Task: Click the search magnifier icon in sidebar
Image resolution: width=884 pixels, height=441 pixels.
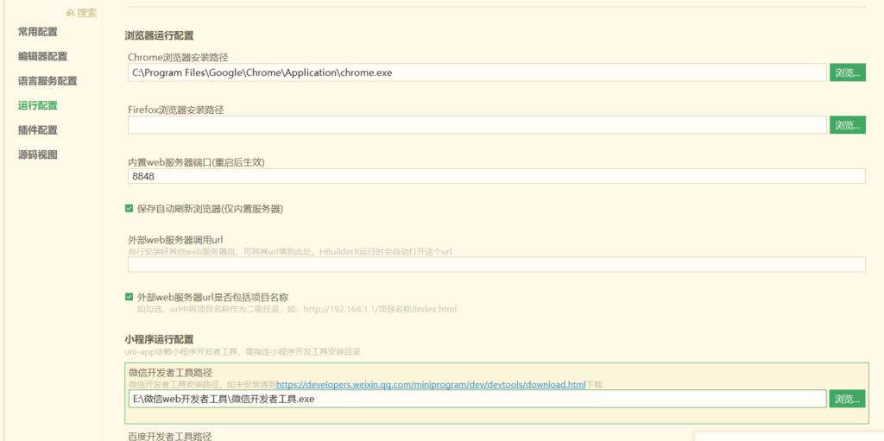Action: [x=71, y=13]
